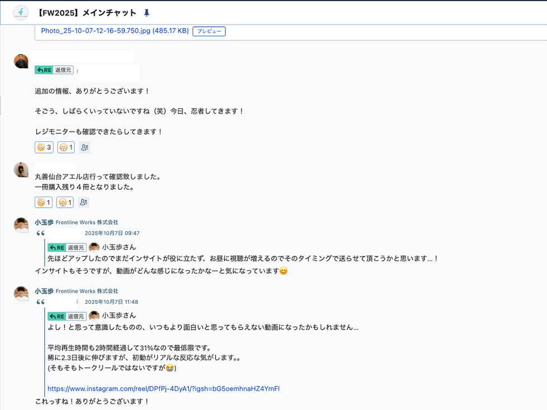Click 小玉歩 sender name on the last message
The width and height of the screenshot is (547, 410).
click(44, 291)
